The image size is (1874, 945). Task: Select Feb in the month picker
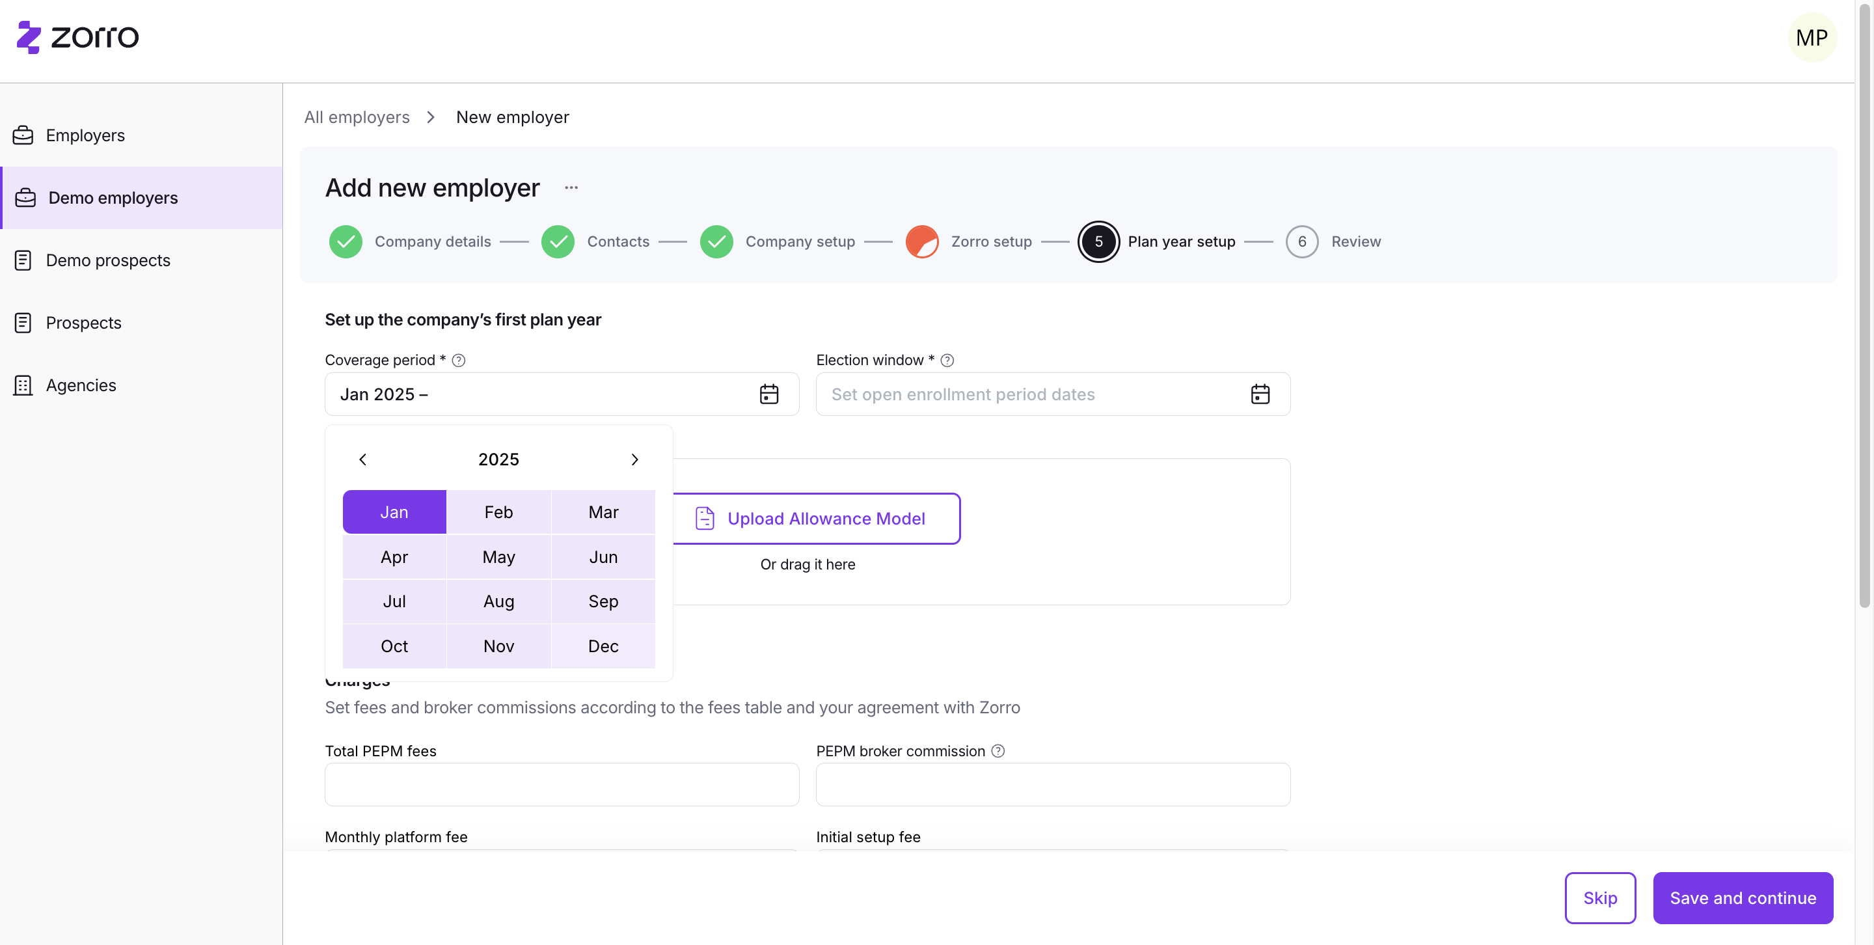(499, 512)
